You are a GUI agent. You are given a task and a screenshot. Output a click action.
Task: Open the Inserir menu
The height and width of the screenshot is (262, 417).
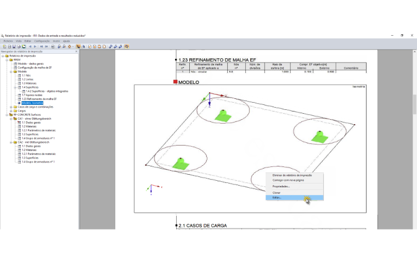[57, 41]
